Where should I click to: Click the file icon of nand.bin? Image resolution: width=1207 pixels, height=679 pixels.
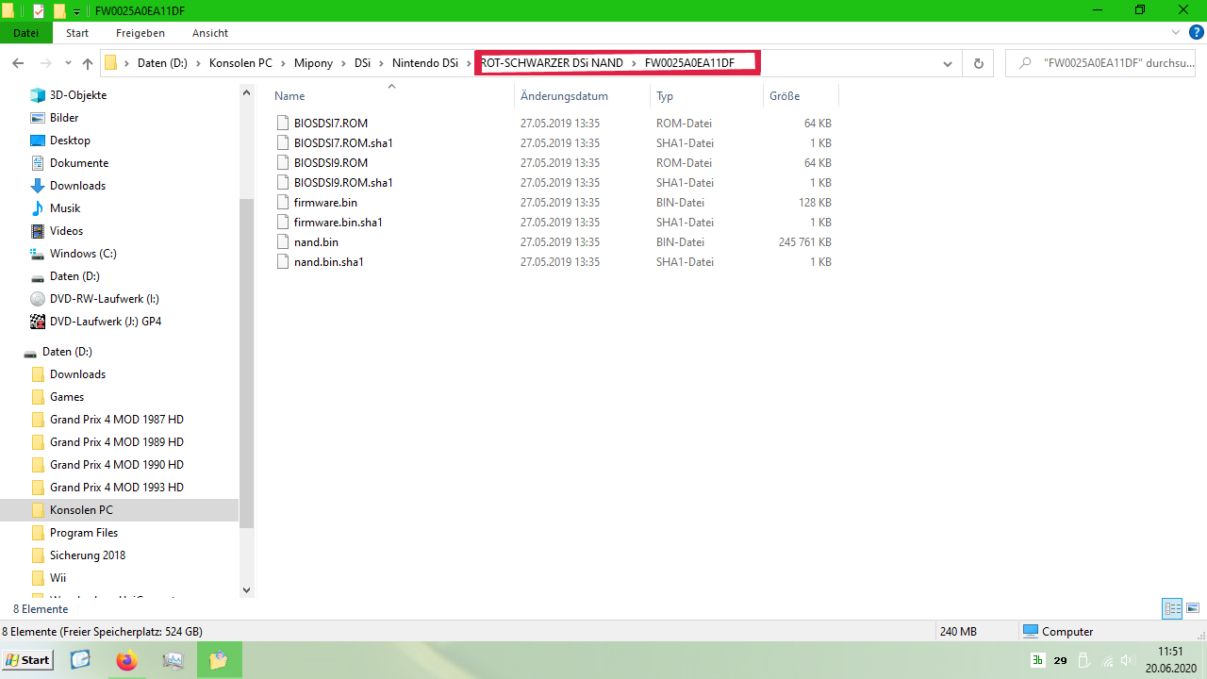coord(283,242)
